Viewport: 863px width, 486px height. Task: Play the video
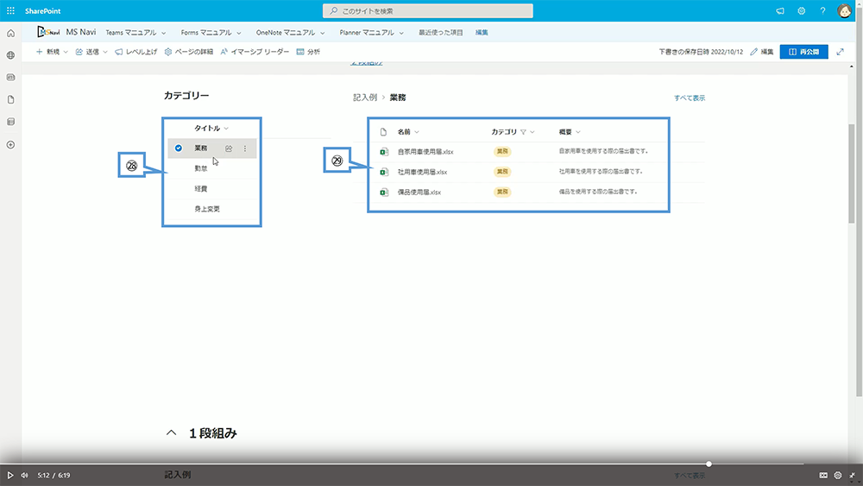tap(9, 475)
